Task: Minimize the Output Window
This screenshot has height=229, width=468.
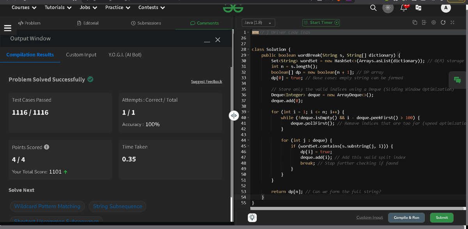Action: 207,41
